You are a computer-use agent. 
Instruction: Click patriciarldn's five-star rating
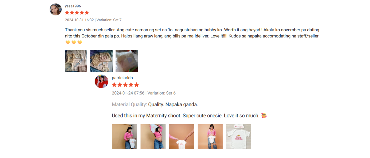click(125, 85)
